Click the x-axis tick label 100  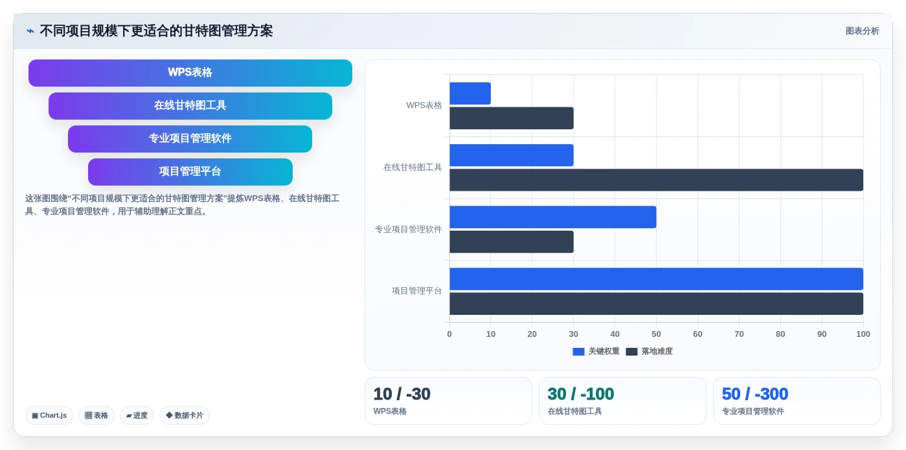tap(863, 334)
